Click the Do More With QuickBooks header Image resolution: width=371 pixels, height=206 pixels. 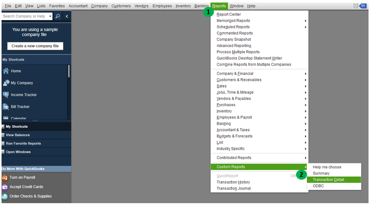click(x=36, y=169)
